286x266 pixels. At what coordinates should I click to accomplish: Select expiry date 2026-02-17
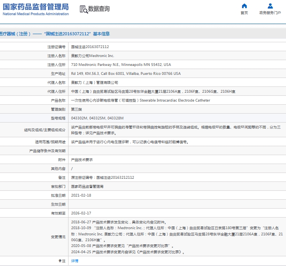click(81, 213)
